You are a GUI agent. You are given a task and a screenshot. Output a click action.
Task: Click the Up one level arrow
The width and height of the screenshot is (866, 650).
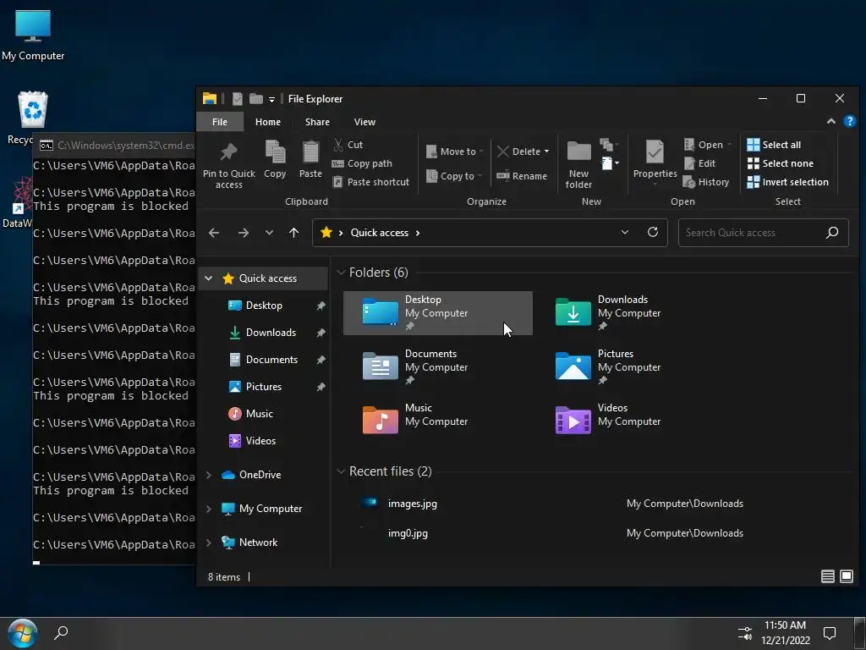[293, 233]
